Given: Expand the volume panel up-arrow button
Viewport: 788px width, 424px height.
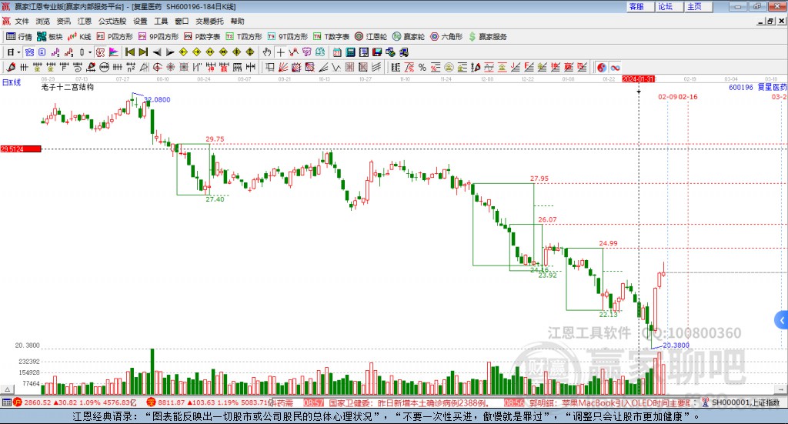Looking at the screenshot, I should tap(7, 389).
